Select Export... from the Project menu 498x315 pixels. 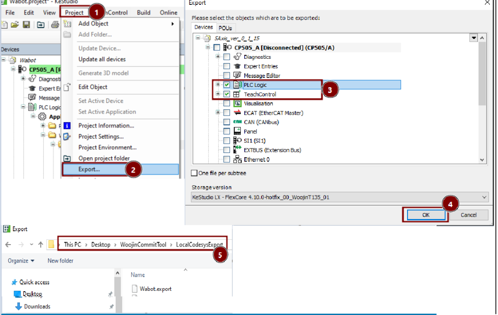point(89,169)
